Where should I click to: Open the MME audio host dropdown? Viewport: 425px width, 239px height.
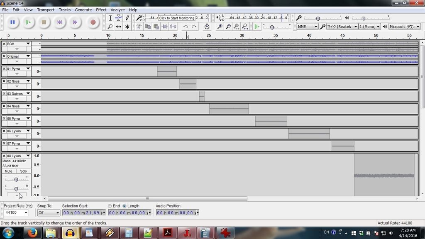point(307,27)
